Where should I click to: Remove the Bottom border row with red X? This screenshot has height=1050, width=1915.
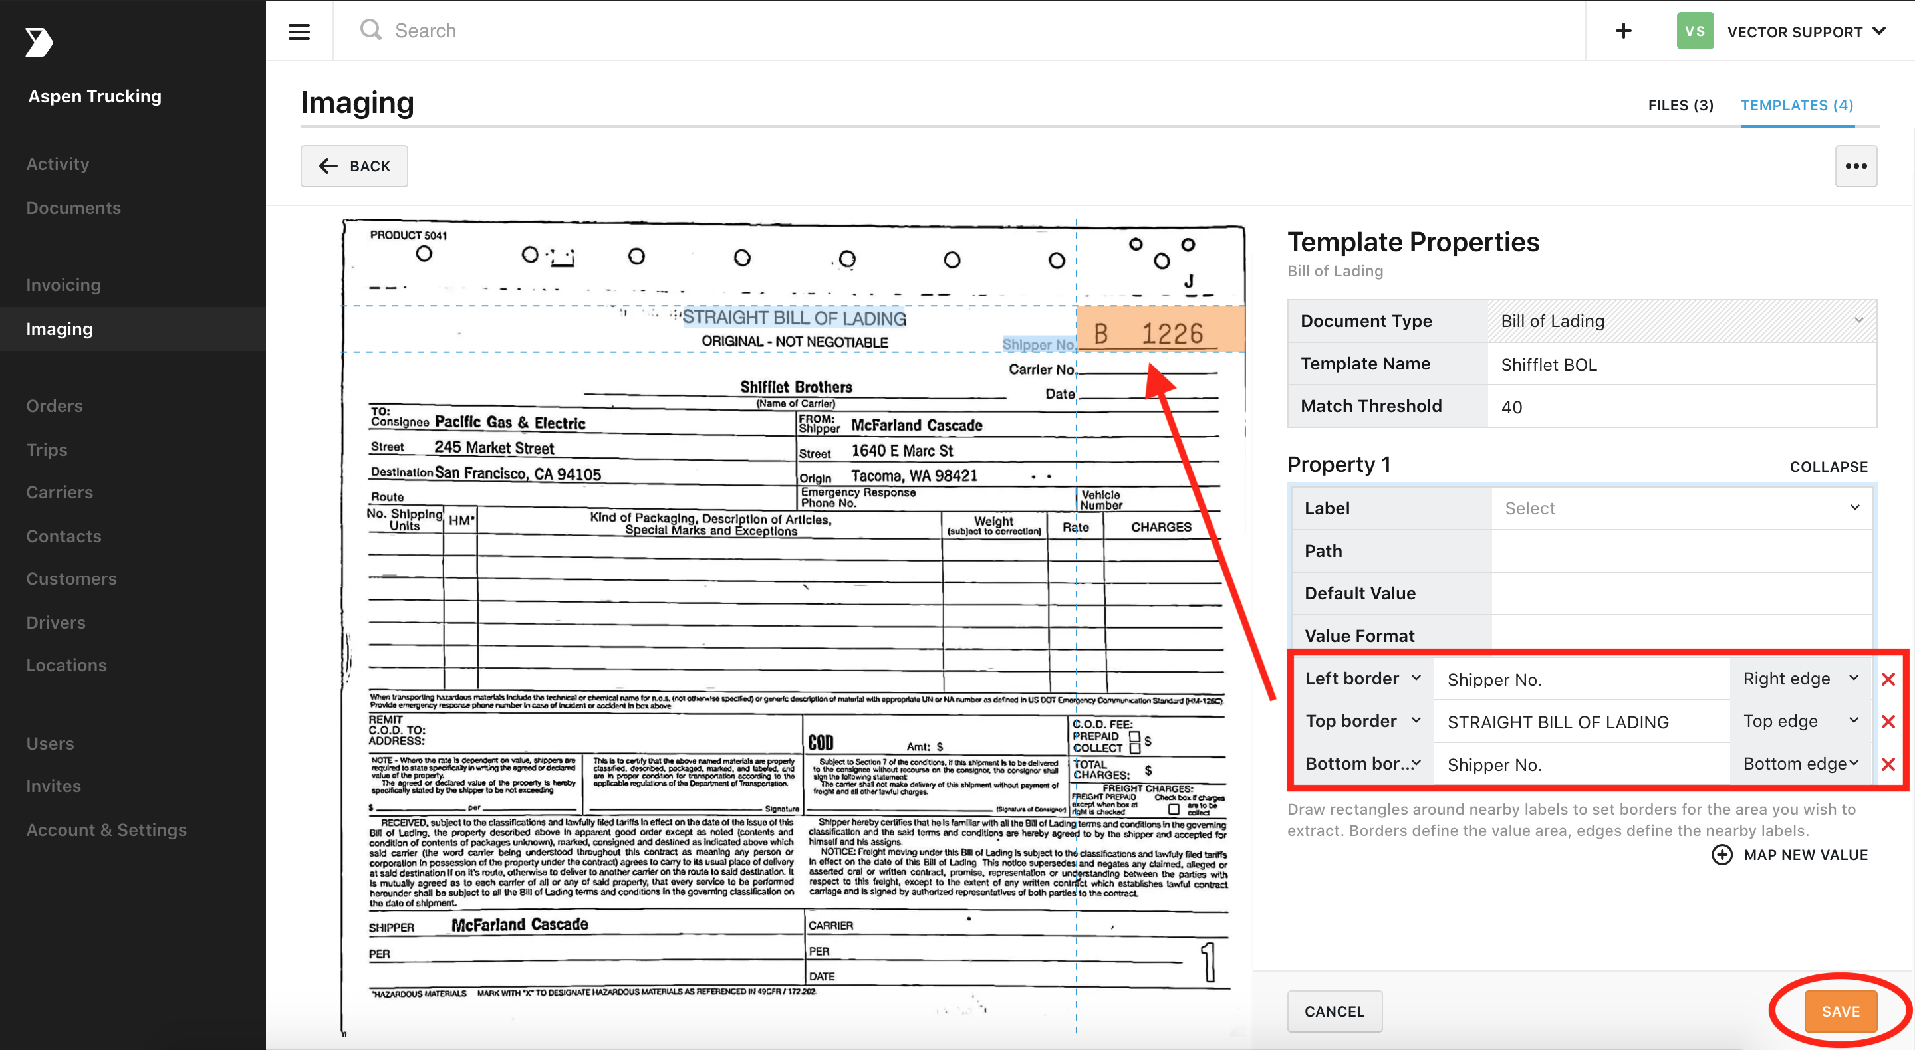point(1888,763)
